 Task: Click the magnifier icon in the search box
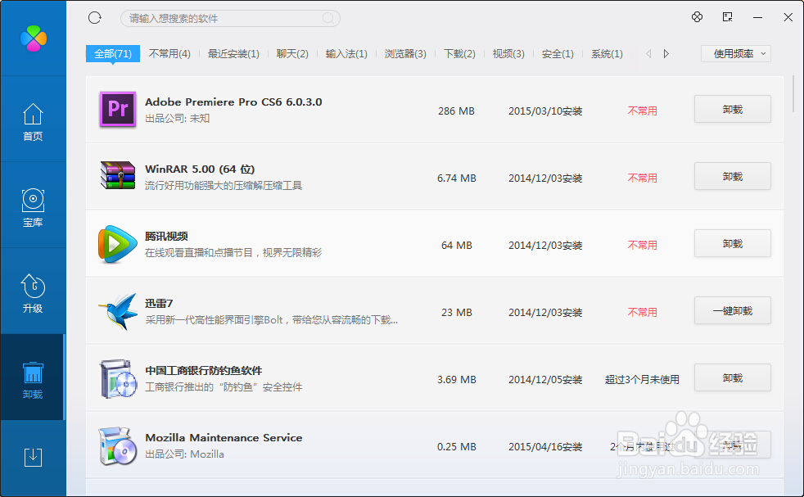[328, 19]
